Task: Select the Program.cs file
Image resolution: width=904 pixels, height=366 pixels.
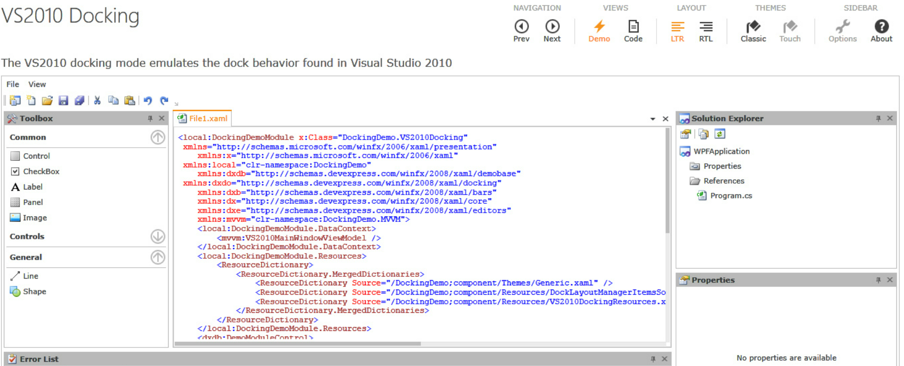Action: point(724,196)
